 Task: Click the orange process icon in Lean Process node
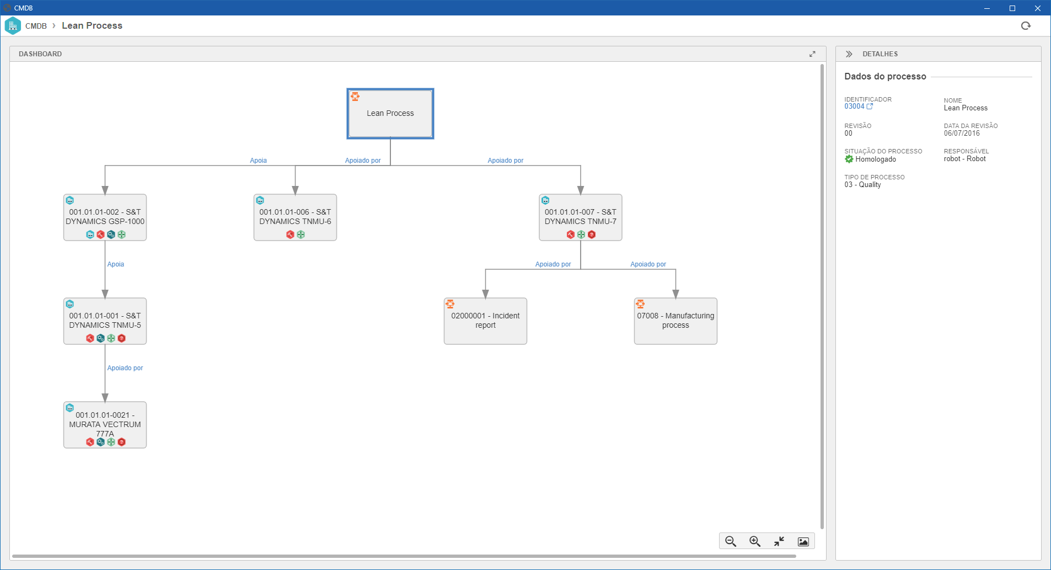coord(355,97)
